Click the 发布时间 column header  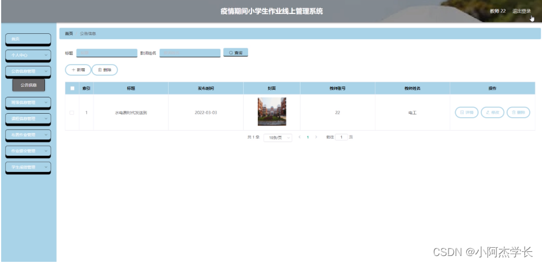pos(206,89)
